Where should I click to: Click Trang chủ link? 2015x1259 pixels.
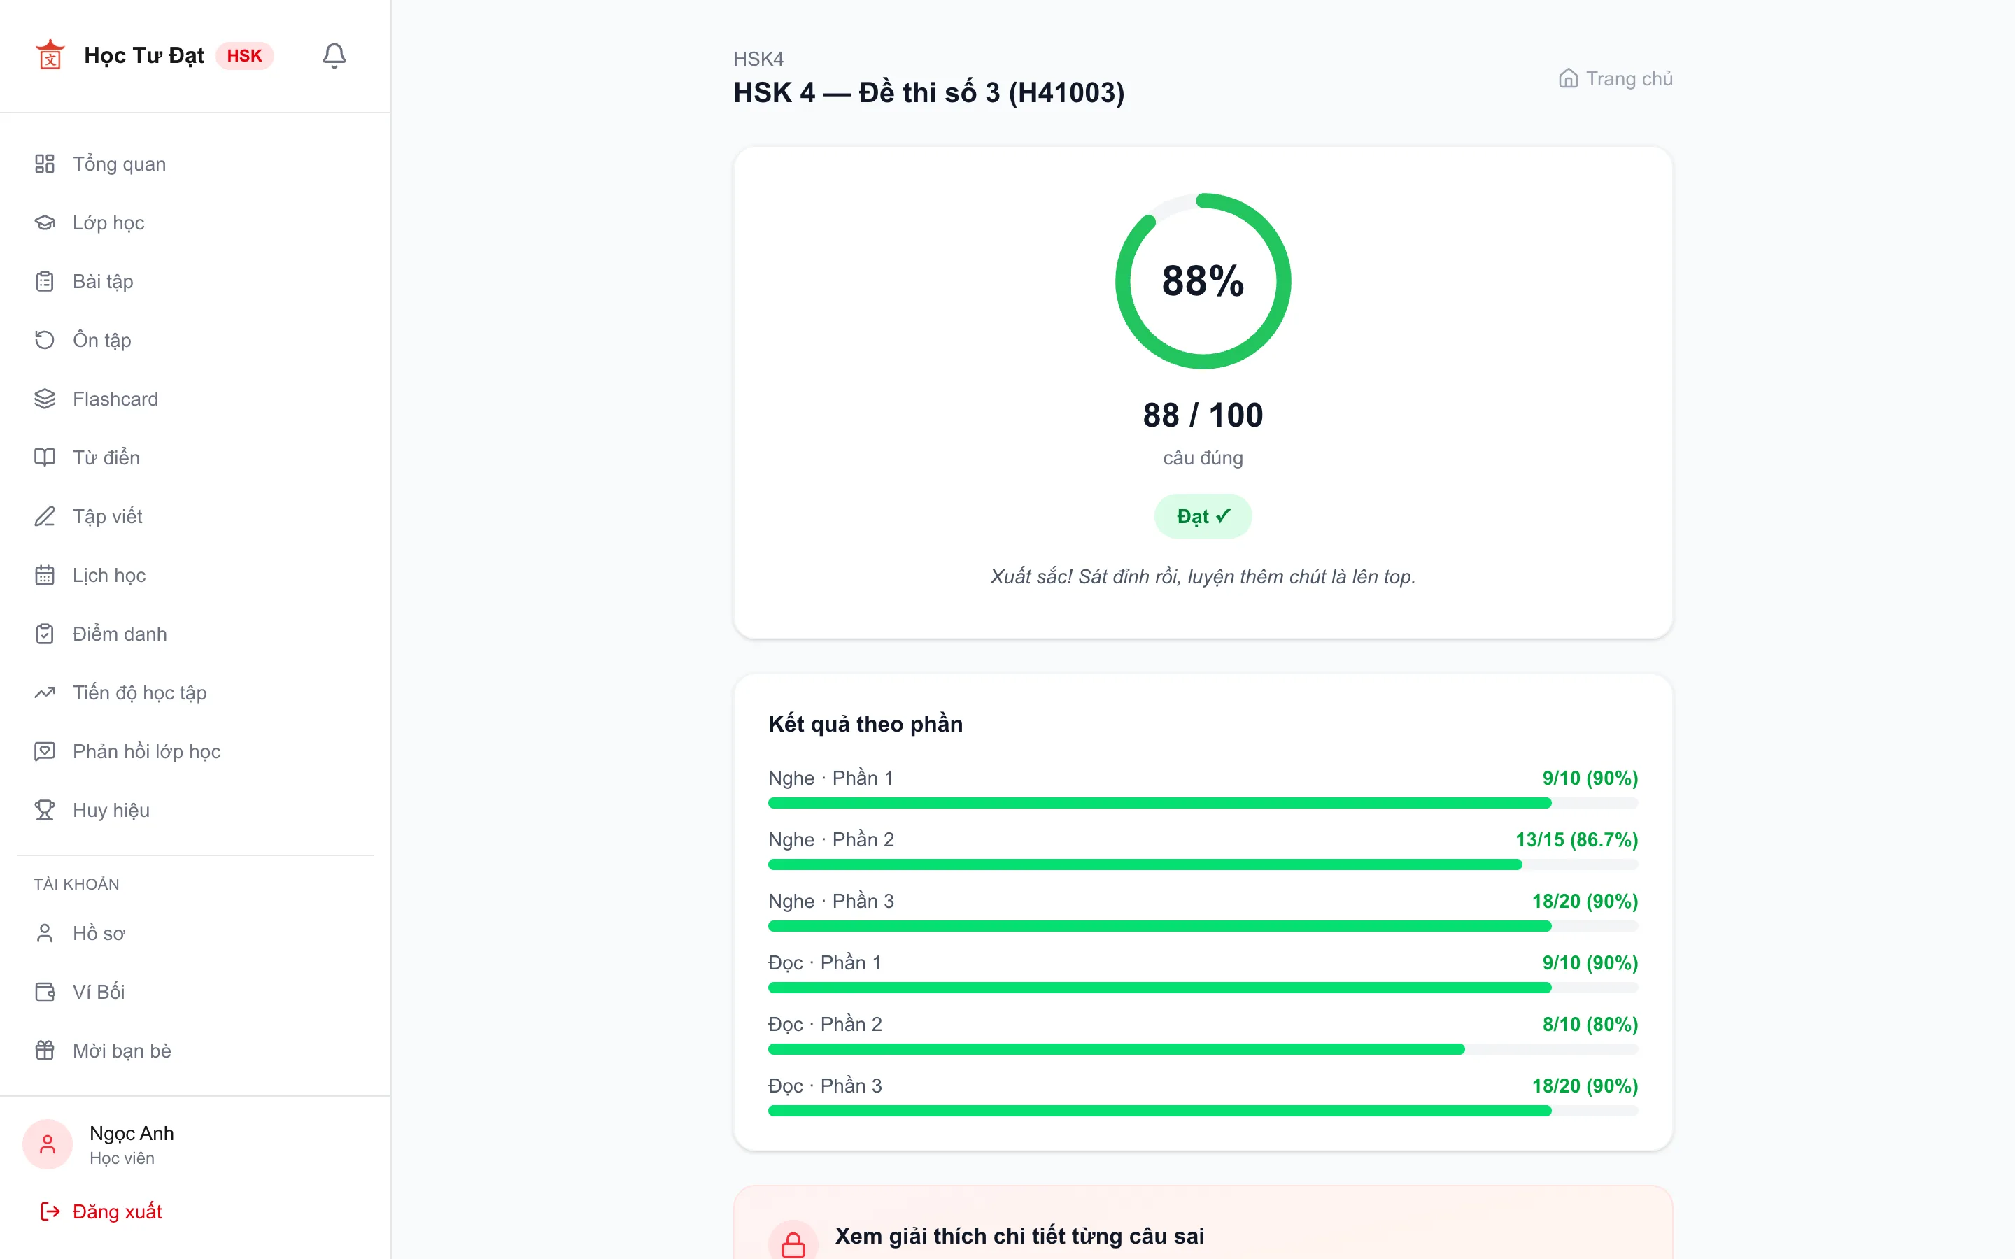pos(1615,78)
